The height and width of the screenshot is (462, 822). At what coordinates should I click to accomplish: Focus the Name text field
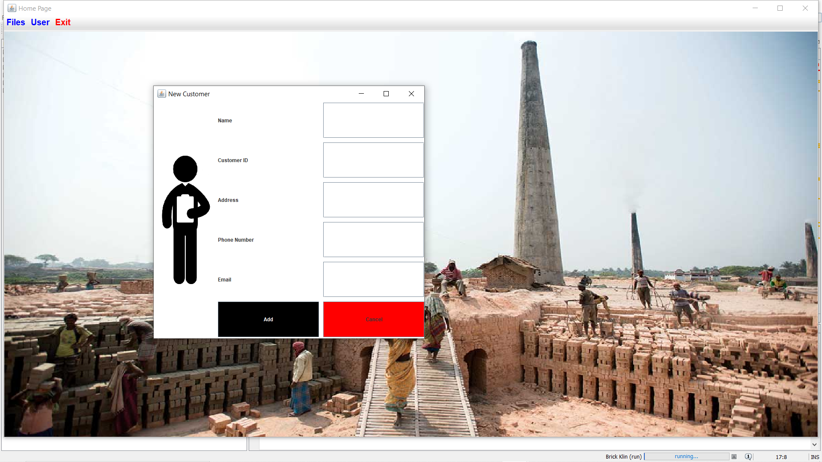tap(373, 120)
